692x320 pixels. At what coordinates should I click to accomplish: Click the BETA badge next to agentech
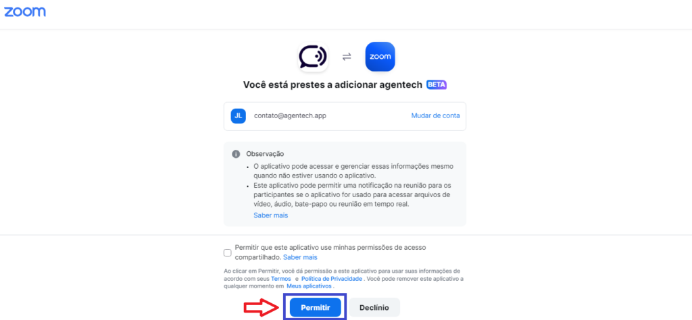(437, 85)
